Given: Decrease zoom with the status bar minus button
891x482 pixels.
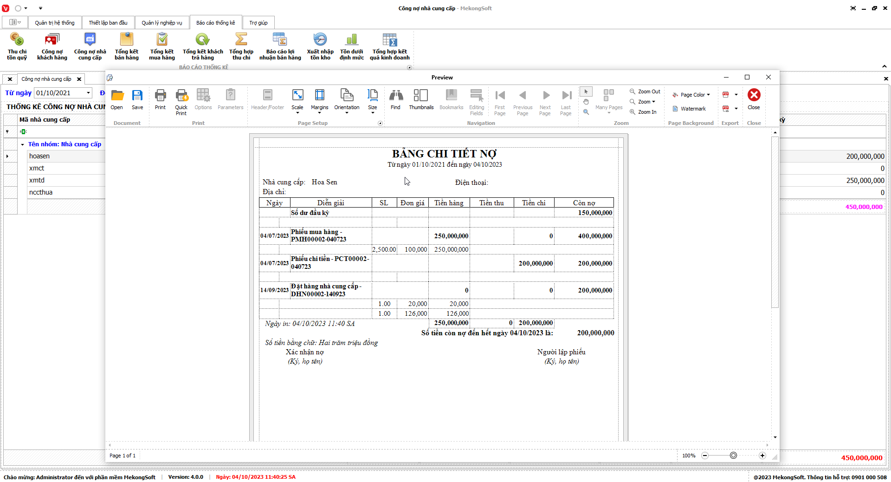Looking at the screenshot, I should 705,456.
